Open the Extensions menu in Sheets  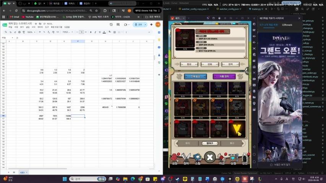pyautogui.click(x=57, y=27)
